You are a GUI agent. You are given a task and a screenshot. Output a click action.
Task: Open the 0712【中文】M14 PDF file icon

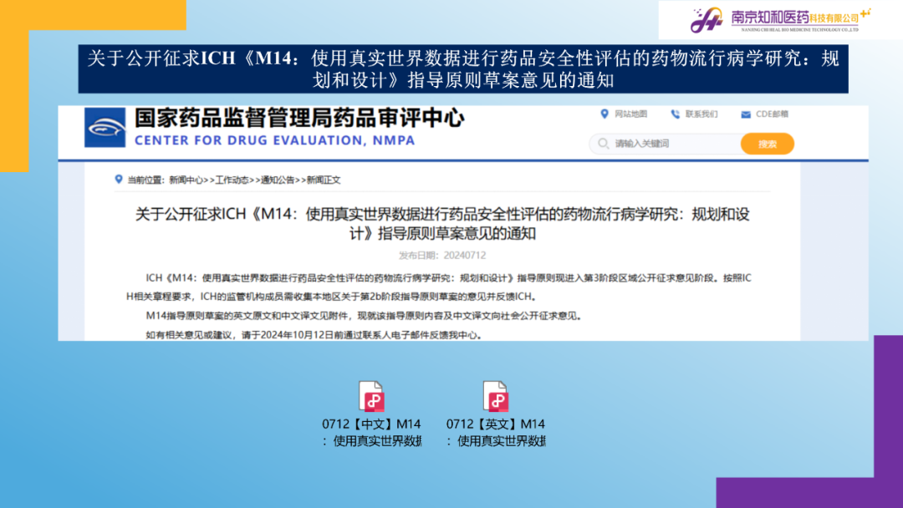371,396
